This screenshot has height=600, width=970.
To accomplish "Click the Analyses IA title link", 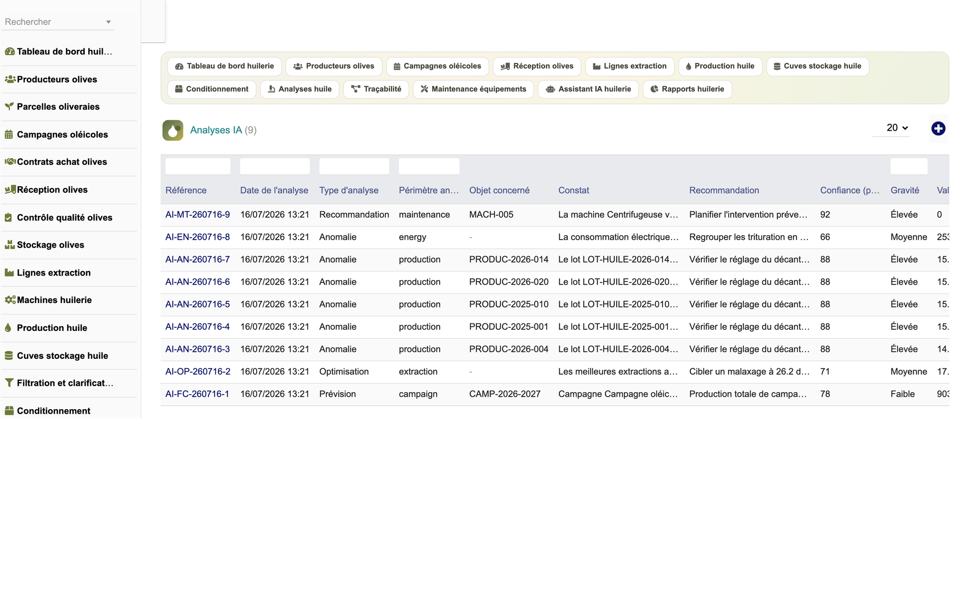I will click(216, 130).
